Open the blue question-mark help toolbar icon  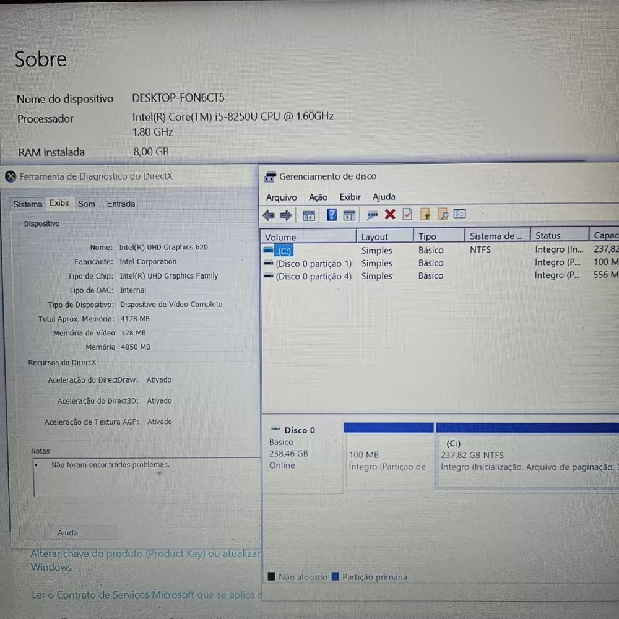pos(332,215)
